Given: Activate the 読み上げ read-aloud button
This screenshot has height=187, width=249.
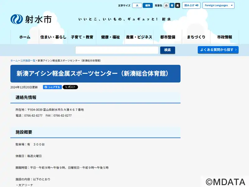Looking at the screenshot, I should (x=191, y=5).
